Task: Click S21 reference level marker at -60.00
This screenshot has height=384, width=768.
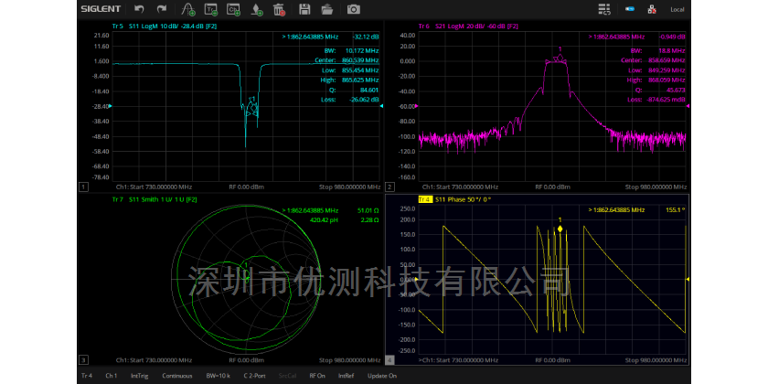Action: tap(417, 106)
